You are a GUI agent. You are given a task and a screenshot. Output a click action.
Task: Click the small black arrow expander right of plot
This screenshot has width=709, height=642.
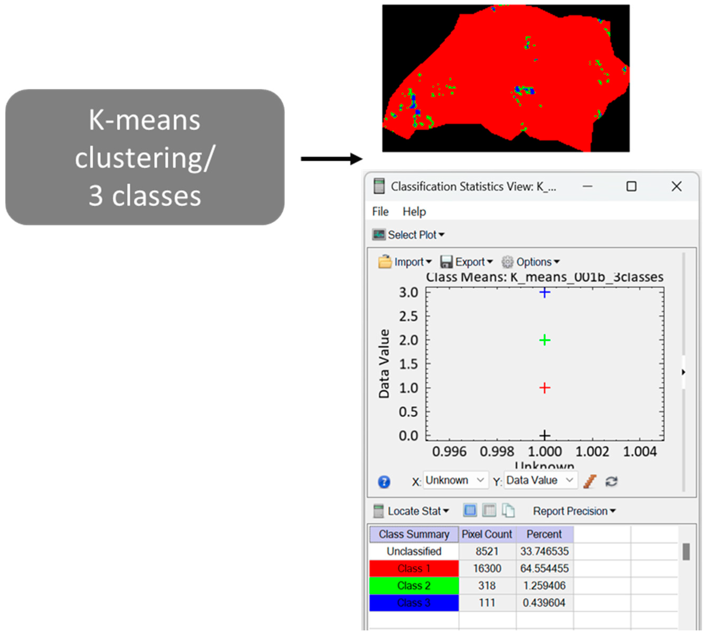(x=683, y=372)
